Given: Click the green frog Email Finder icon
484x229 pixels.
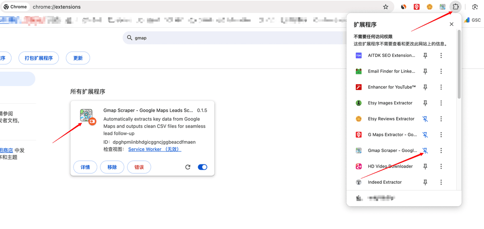Looking at the screenshot, I should [359, 71].
